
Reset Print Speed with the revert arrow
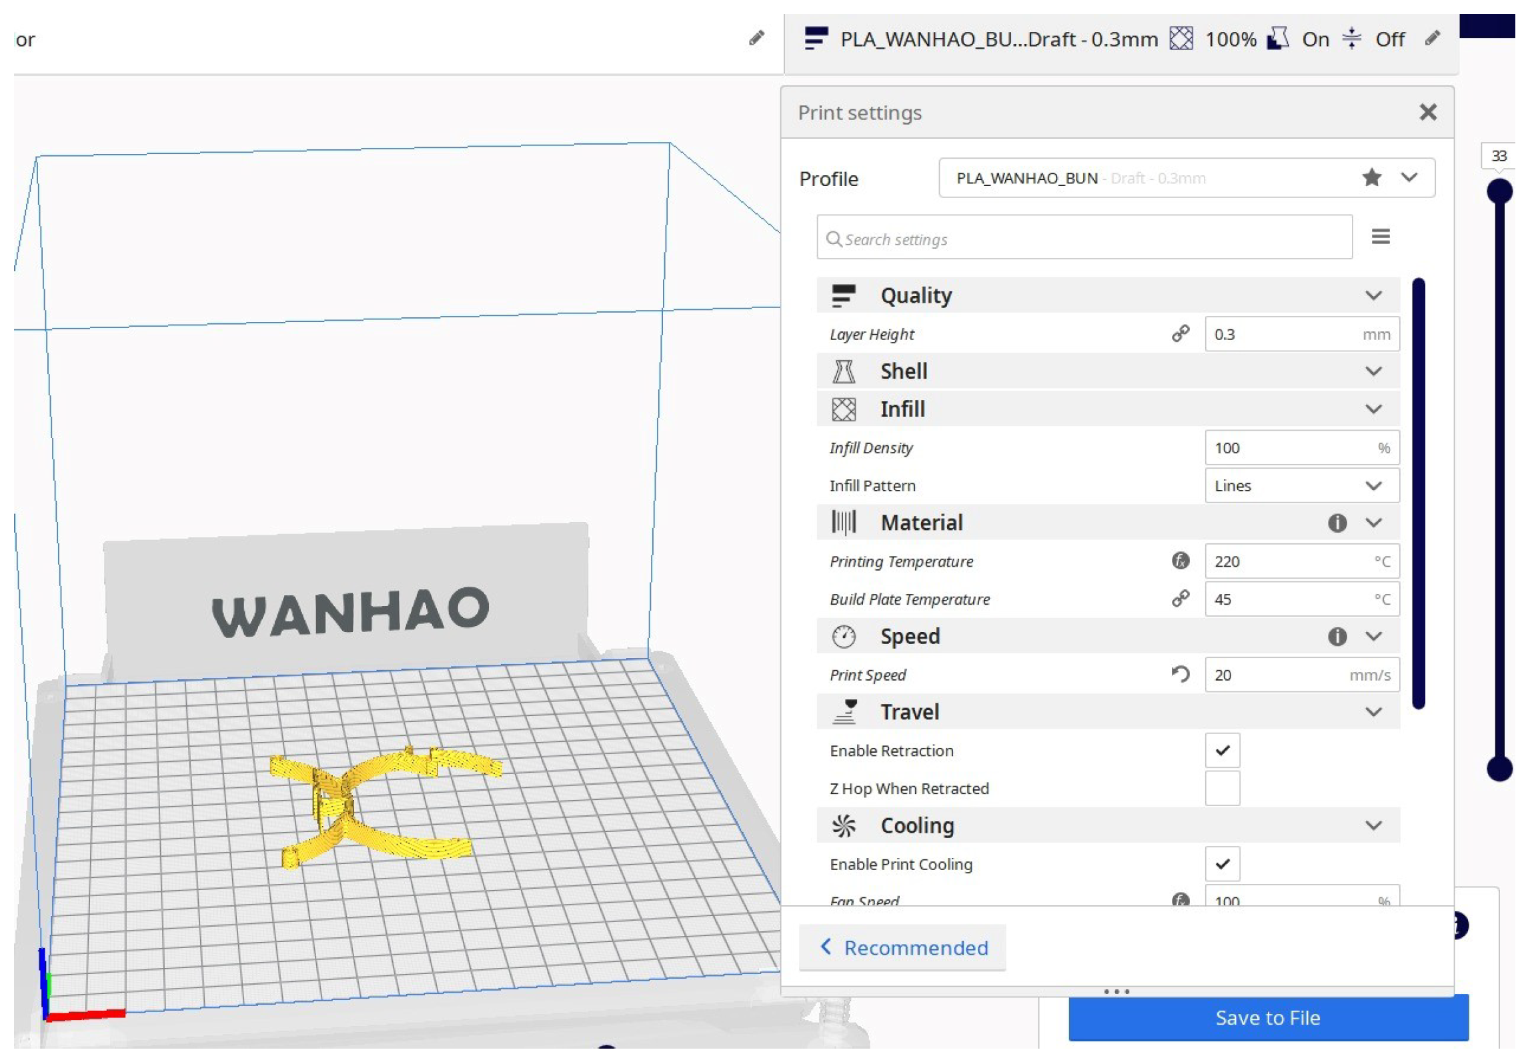(1180, 674)
